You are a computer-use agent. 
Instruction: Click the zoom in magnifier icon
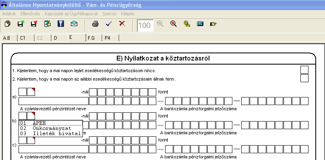(174, 24)
